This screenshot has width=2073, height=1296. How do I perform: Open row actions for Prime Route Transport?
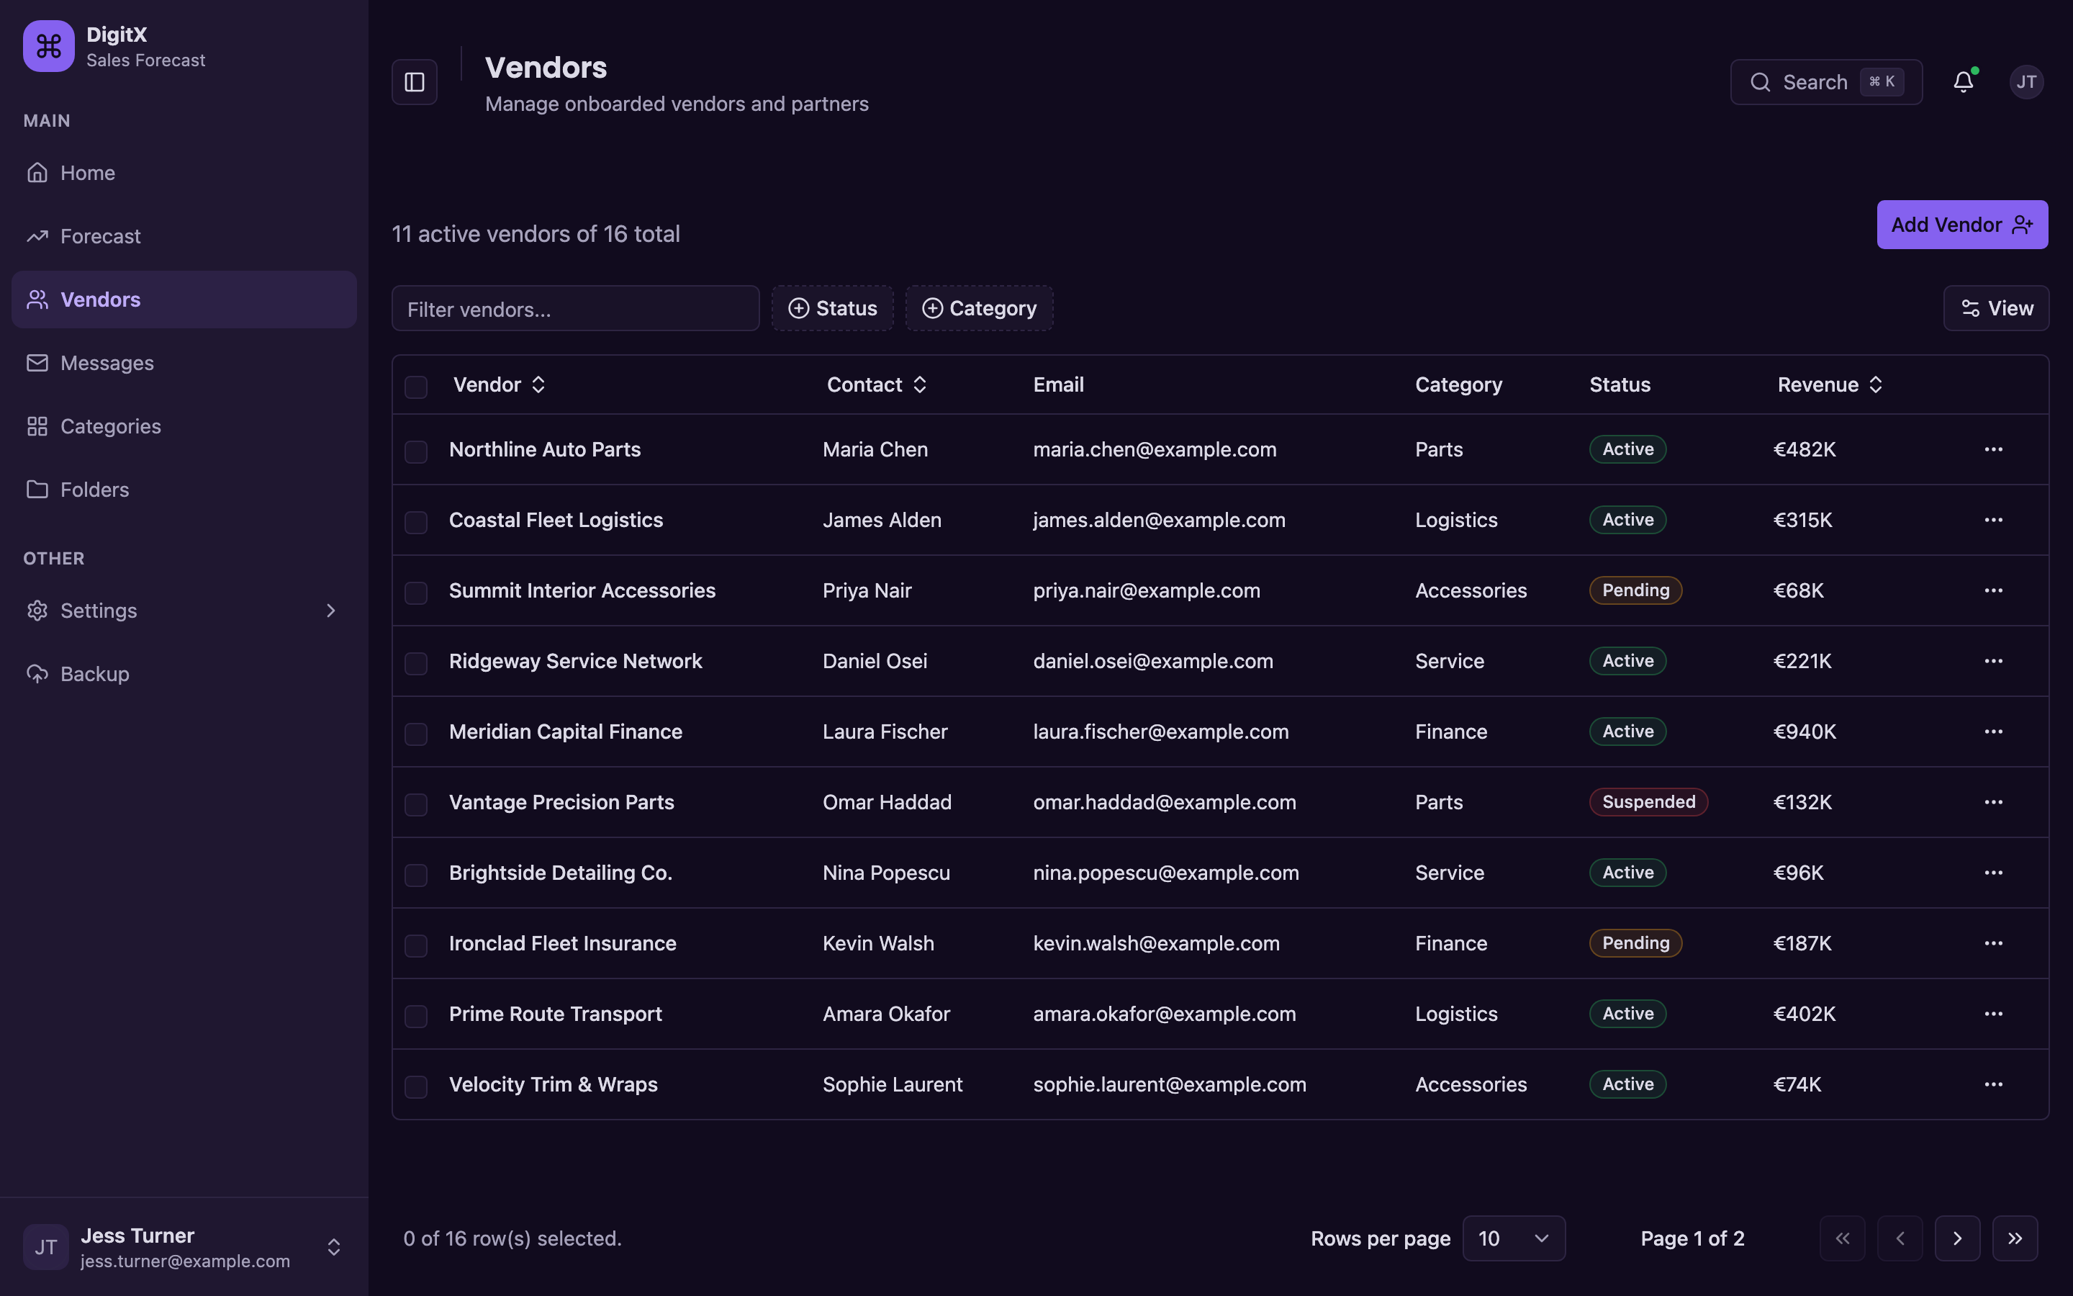tap(1993, 1014)
